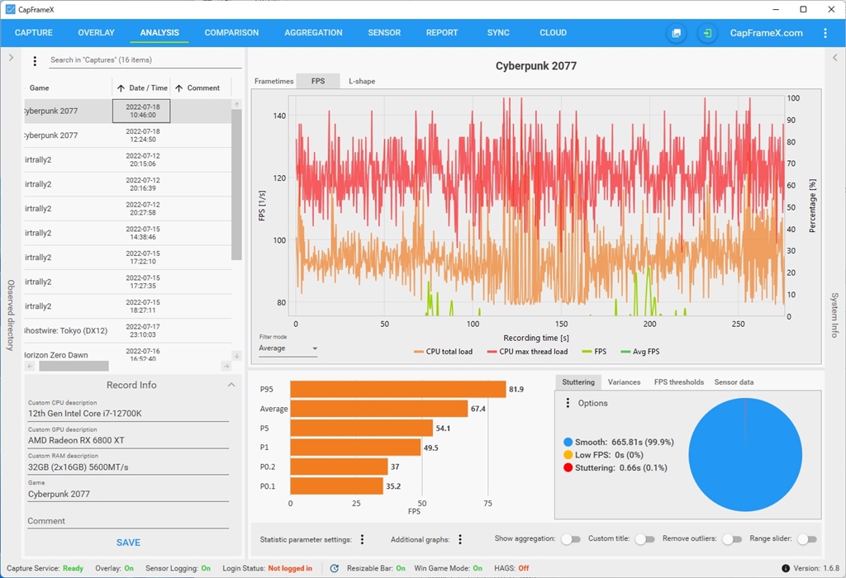Select capture dated 2022-07-15 14:38:46

coord(127,233)
